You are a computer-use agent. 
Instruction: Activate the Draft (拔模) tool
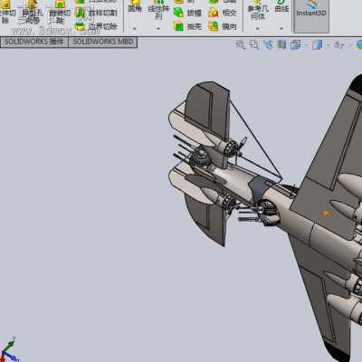pyautogui.click(x=187, y=13)
